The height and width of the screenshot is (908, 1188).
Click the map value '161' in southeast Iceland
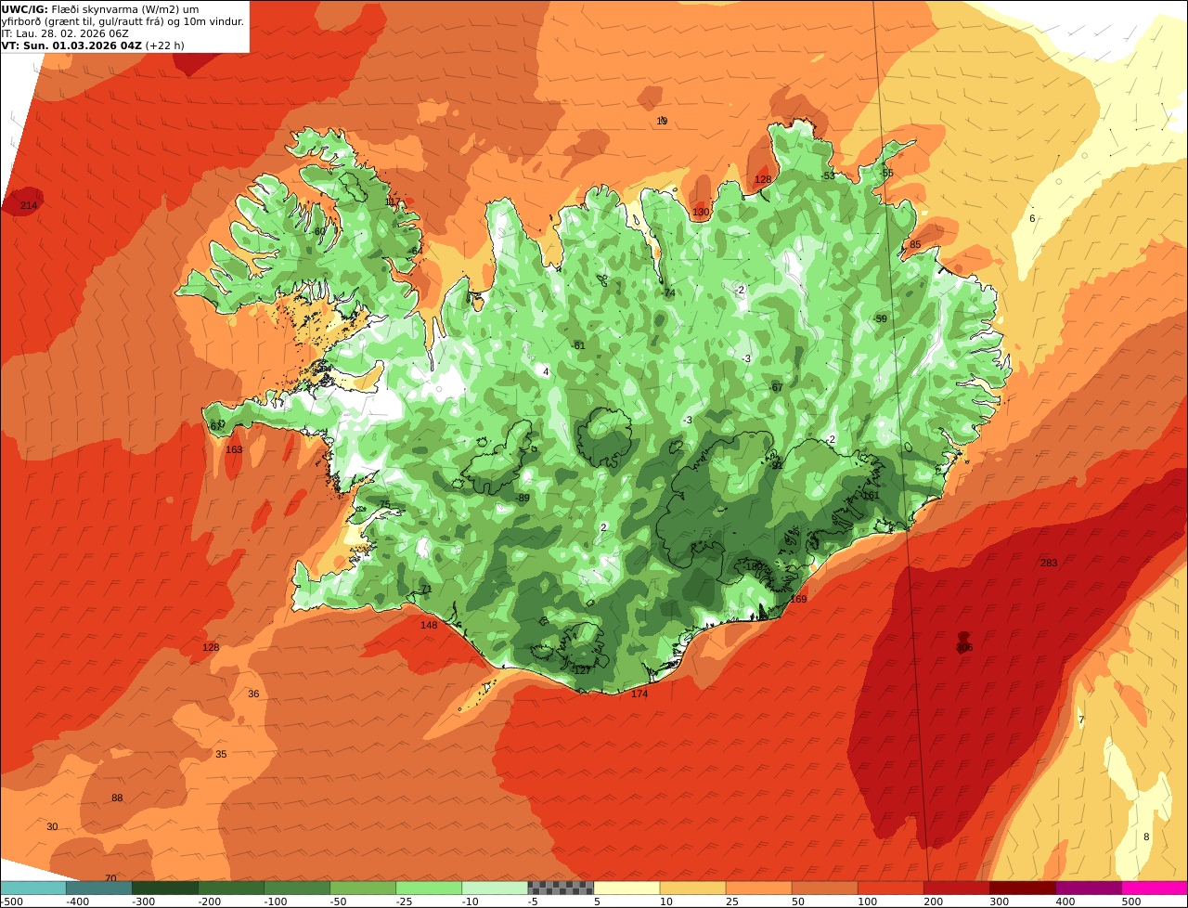[x=871, y=496]
